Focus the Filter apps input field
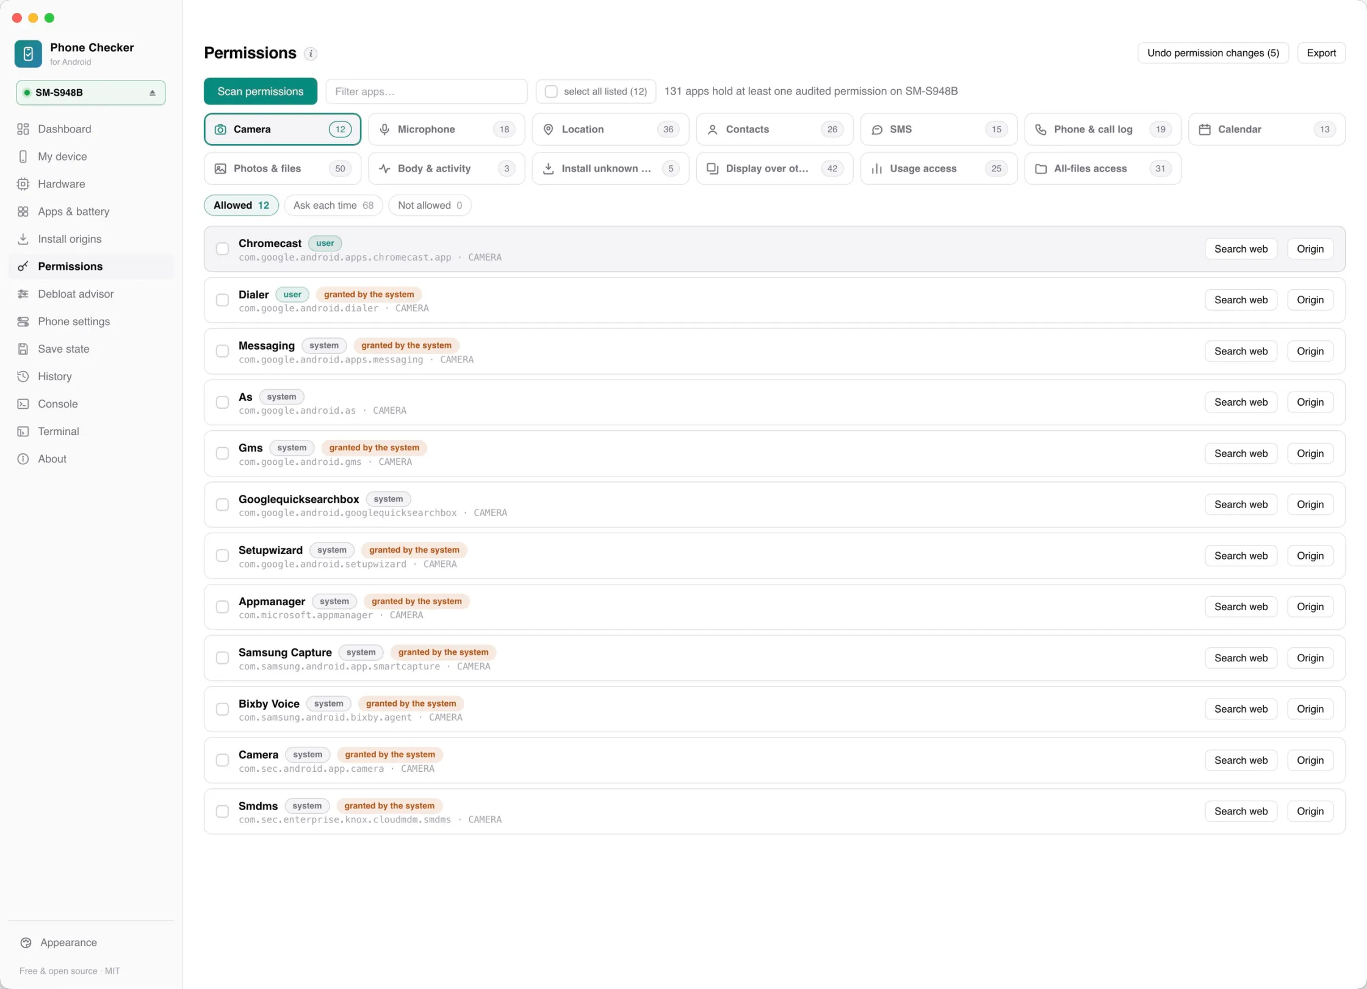The height and width of the screenshot is (989, 1367). tap(427, 92)
